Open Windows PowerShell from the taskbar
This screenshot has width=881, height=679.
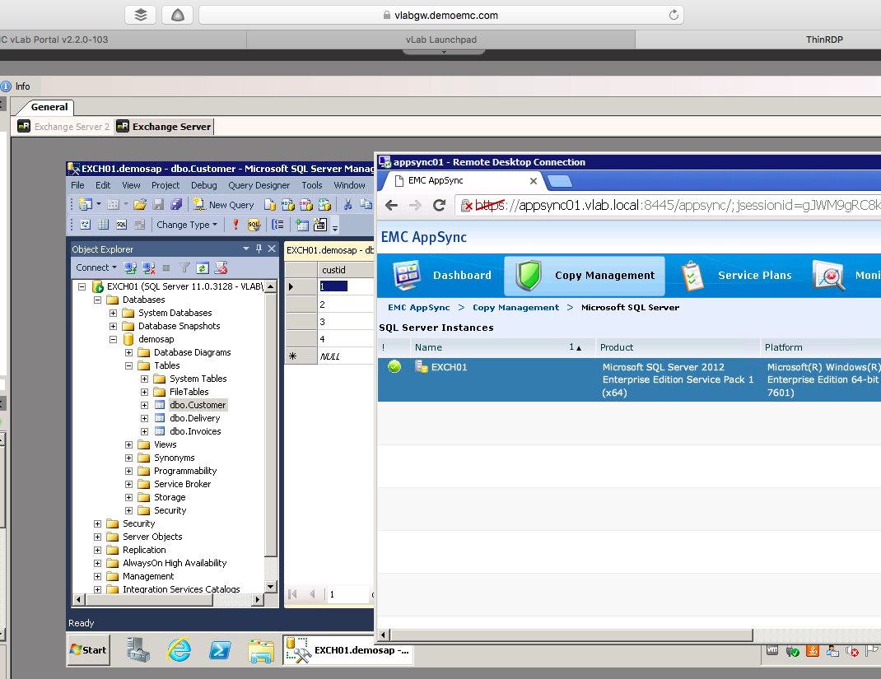(x=220, y=650)
